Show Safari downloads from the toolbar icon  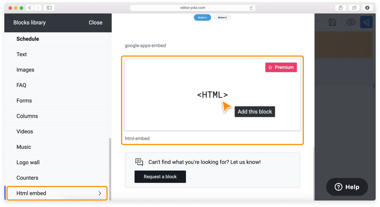(367, 8)
